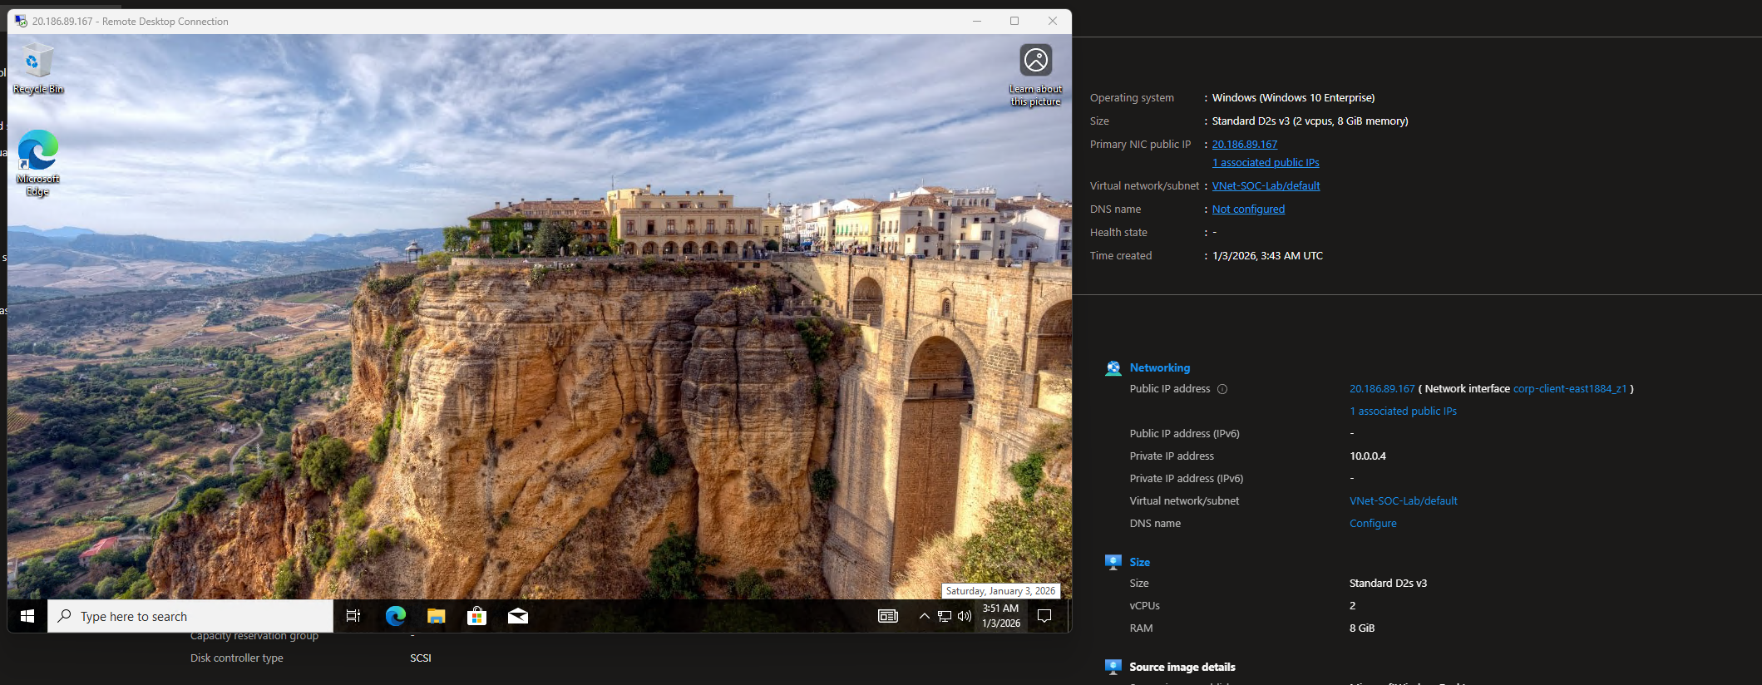Open the volume control tray icon
1762x685 pixels.
[965, 616]
